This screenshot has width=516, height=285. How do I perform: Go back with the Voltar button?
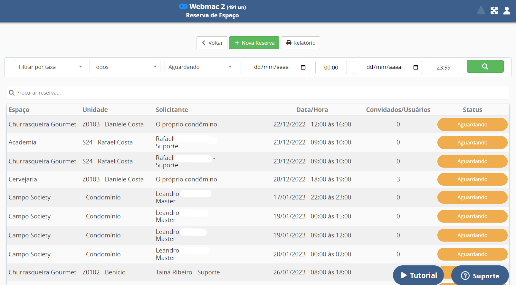pyautogui.click(x=212, y=43)
